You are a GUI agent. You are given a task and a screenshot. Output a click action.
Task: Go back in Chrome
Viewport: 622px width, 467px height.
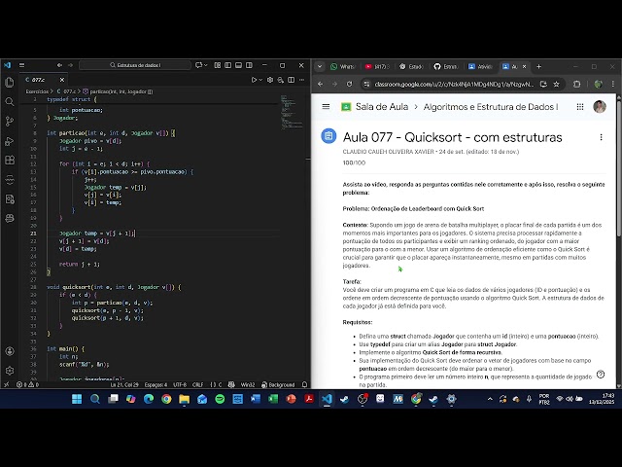tap(321, 85)
